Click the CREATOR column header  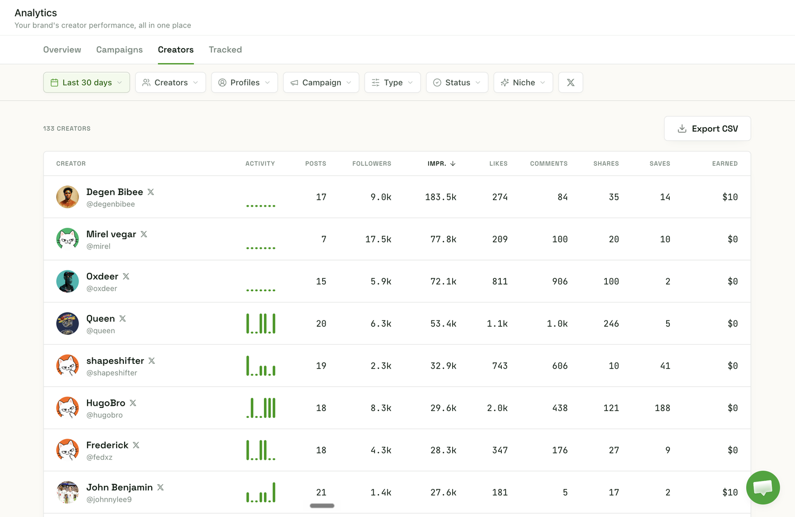pos(71,164)
